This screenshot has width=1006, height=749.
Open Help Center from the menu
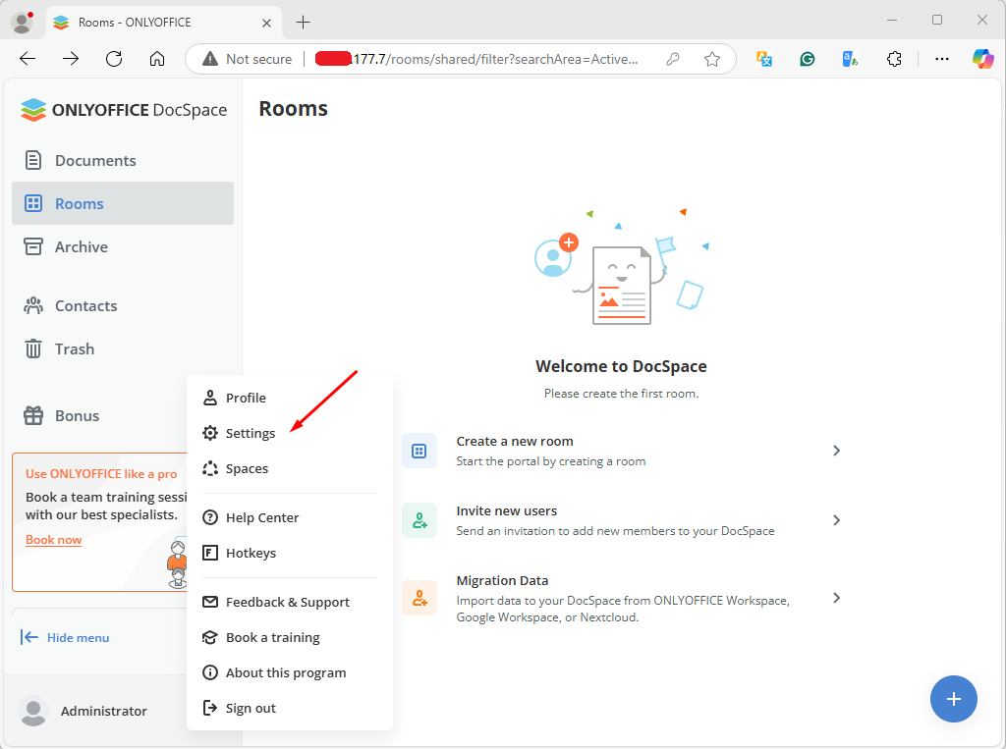(x=290, y=517)
